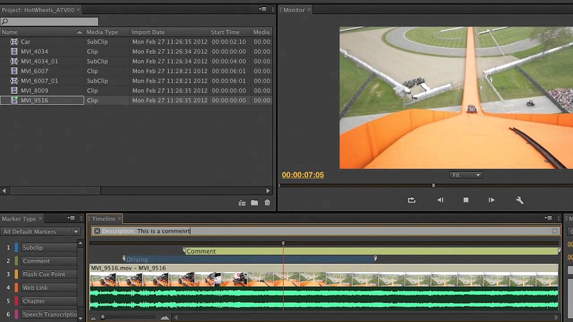Open the Project panel flyout menu
The width and height of the screenshot is (573, 322).
pos(264,9)
